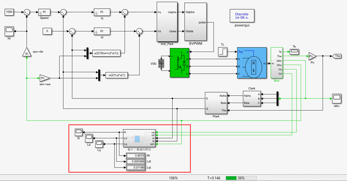Select the sum junction before Id PI

tap(72, 31)
